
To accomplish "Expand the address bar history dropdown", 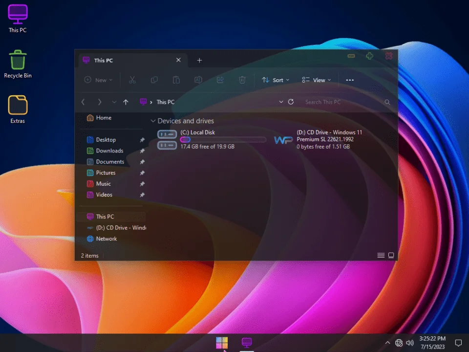I will tap(281, 102).
